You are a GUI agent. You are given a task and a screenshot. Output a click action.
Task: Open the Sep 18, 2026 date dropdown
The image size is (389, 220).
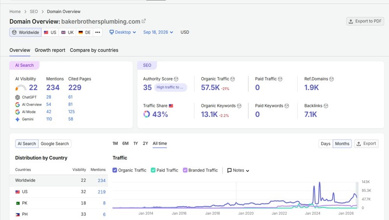click(x=158, y=32)
